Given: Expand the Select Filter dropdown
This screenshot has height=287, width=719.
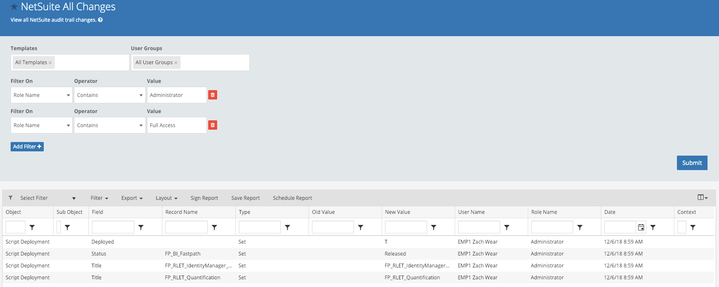Looking at the screenshot, I should (48, 198).
